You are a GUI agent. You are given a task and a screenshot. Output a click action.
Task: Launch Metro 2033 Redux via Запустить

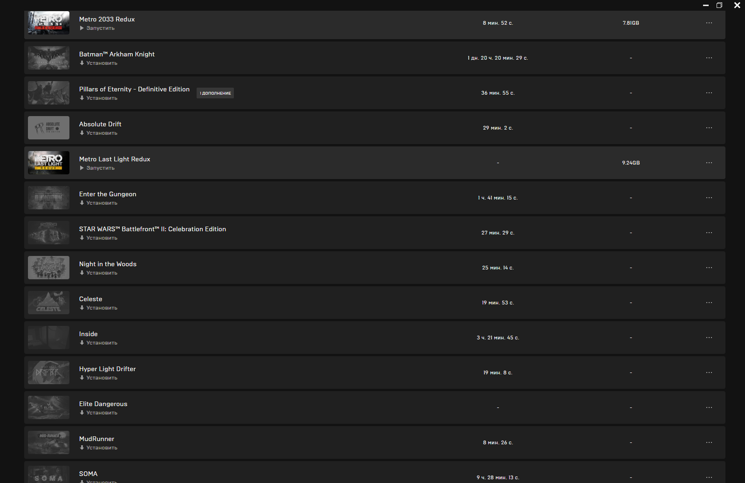(x=100, y=28)
